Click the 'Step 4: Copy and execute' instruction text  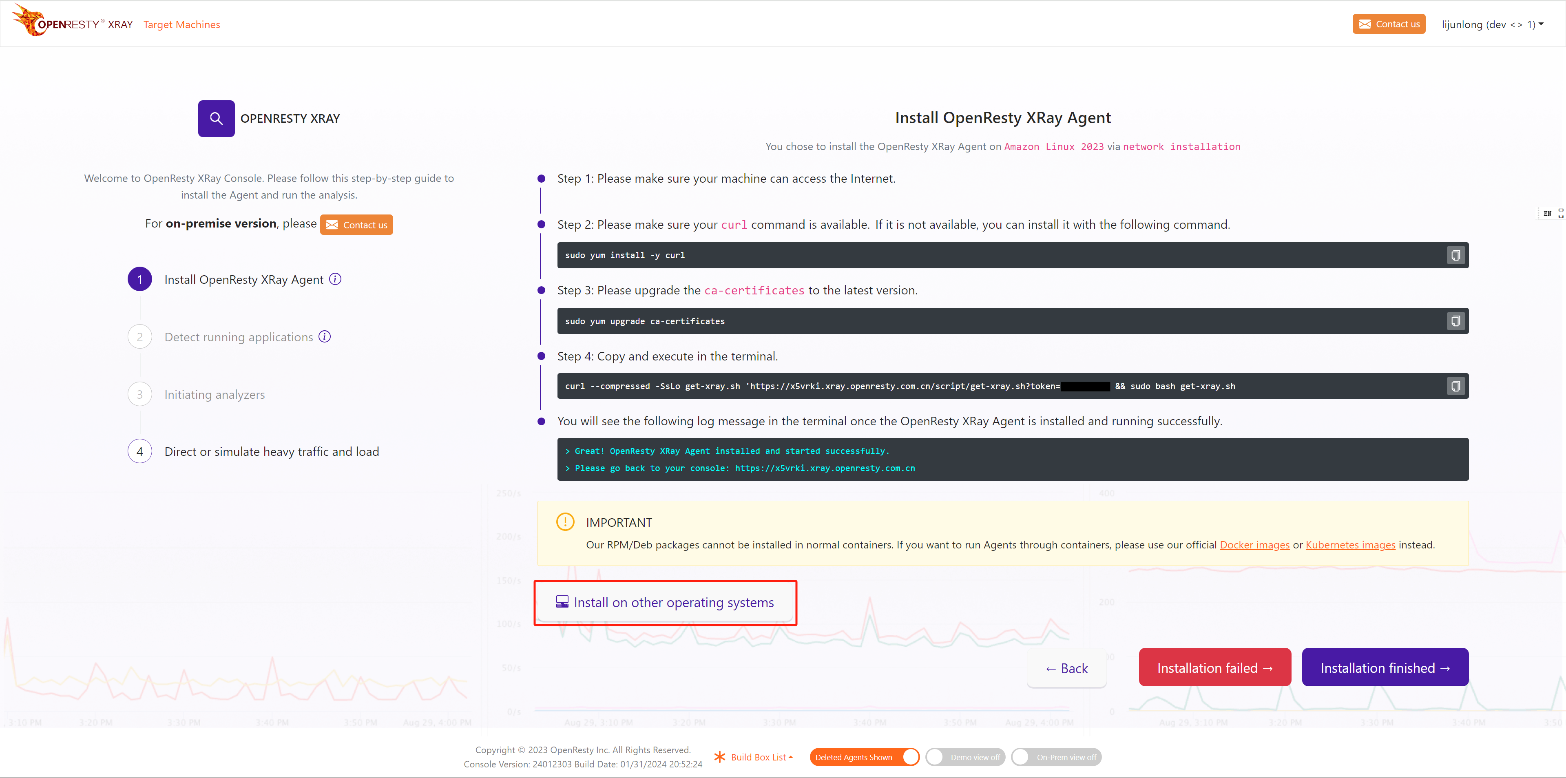[668, 356]
